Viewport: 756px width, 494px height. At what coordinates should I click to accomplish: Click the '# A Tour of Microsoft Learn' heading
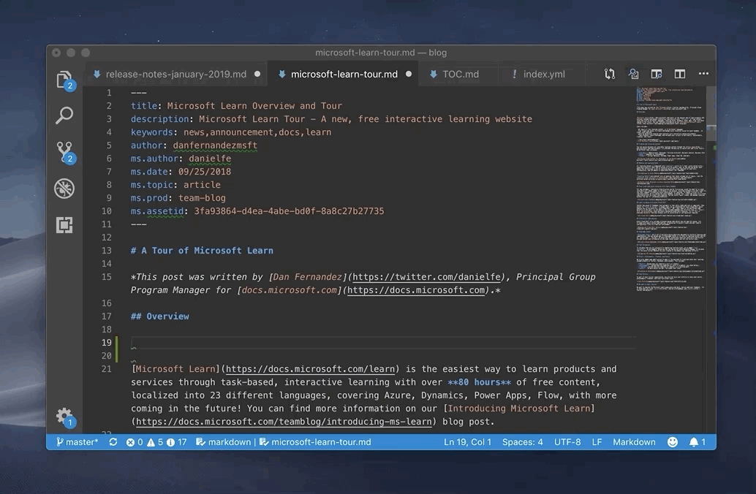point(202,251)
